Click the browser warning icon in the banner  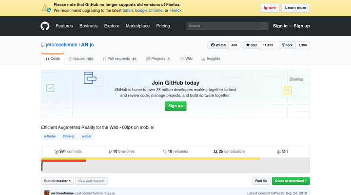pos(46,8)
